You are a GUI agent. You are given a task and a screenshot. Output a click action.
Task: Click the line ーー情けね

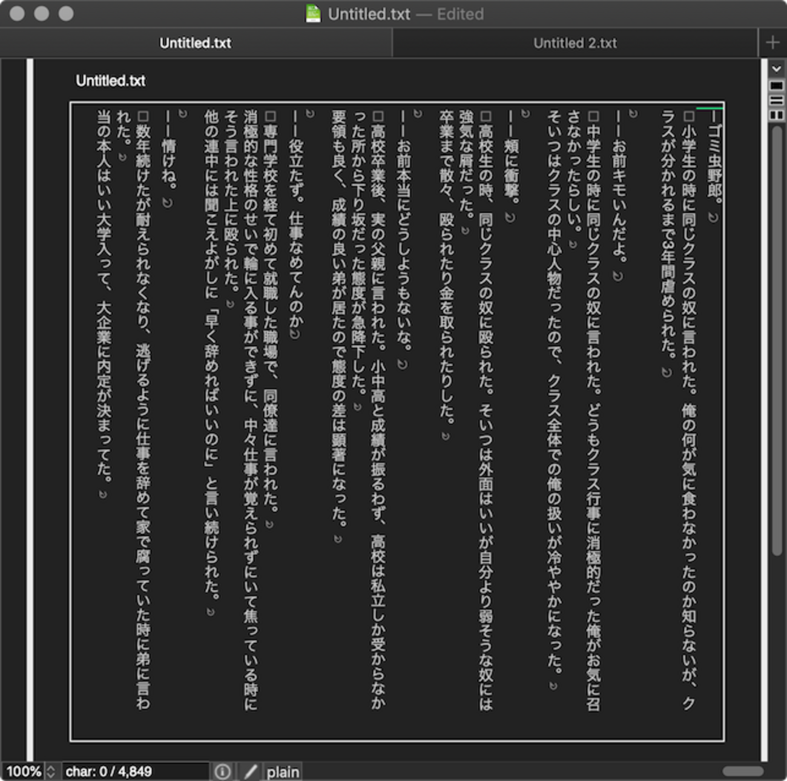(168, 159)
